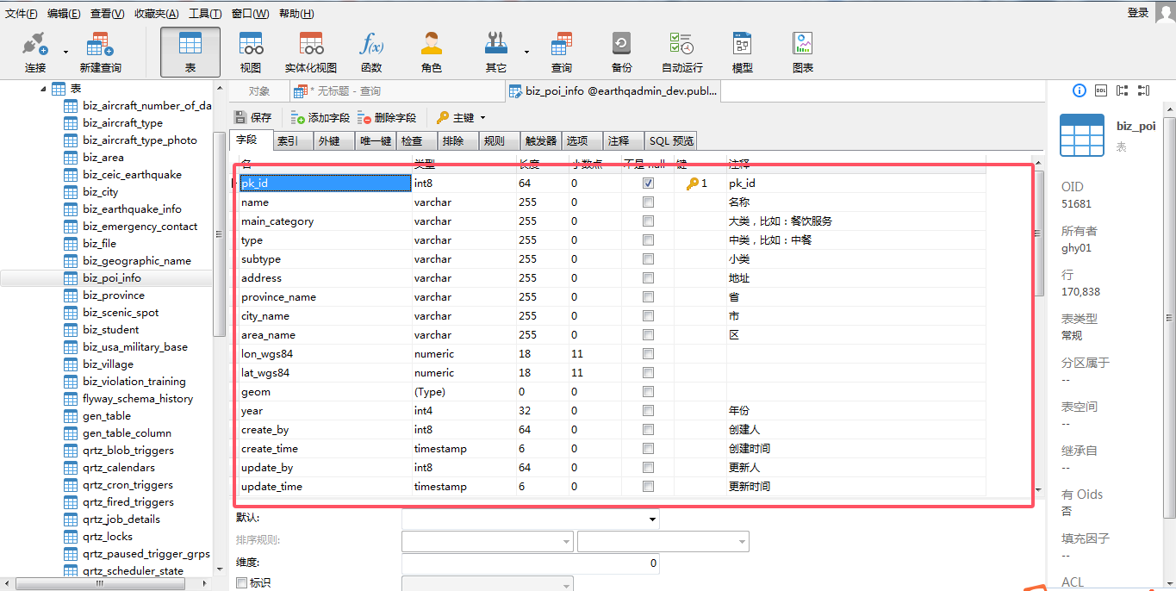Check the not-null box for name field
Viewport: 1176px width, 591px height.
pos(648,202)
